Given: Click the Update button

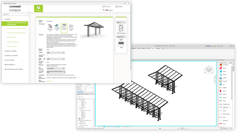Looking at the screenshot, I should coord(119,6).
